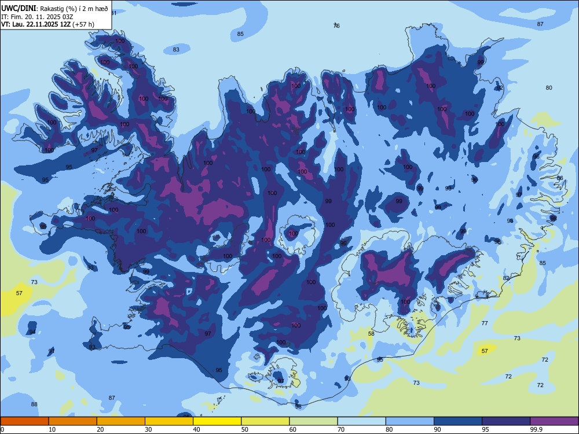The height and width of the screenshot is (434, 579).
Task: Click the "10" legend tick label
Action: 52,429
